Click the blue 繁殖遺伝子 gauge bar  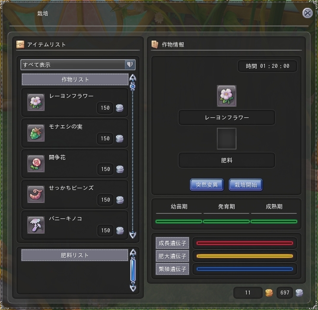click(245, 269)
